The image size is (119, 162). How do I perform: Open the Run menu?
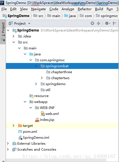point(110,9)
